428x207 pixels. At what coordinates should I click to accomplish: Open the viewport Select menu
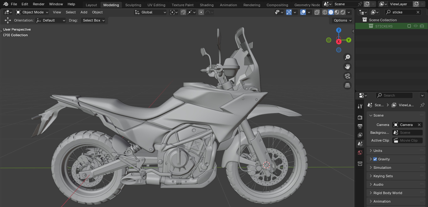click(x=71, y=12)
